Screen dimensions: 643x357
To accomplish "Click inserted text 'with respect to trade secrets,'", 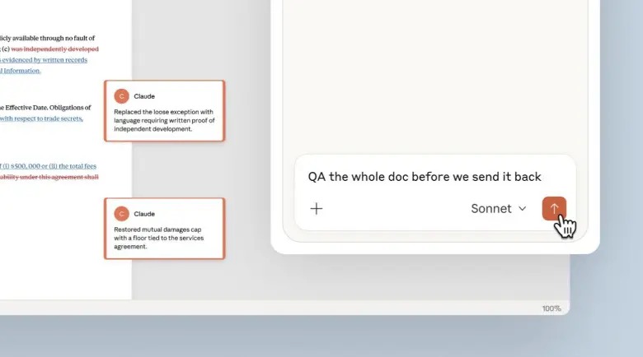I will coord(41,118).
